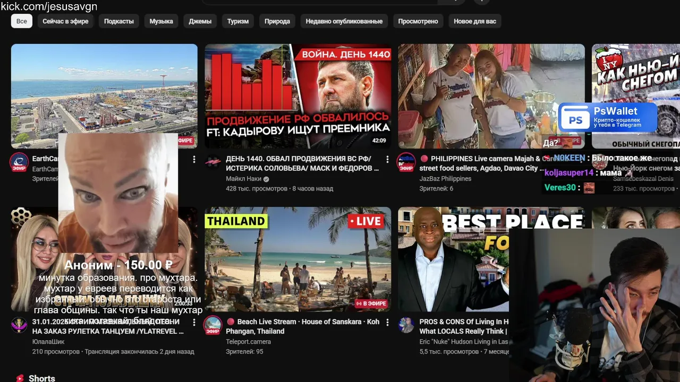Click the verified checkmark beside Майкл Наки
This screenshot has height=382, width=680.
click(266, 179)
